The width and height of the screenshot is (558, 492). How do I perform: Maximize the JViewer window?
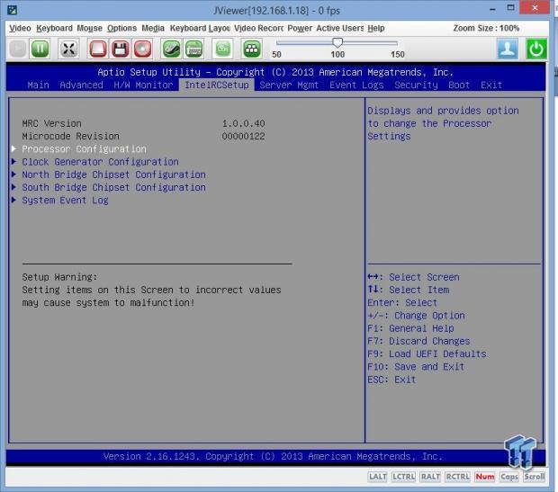click(x=510, y=8)
